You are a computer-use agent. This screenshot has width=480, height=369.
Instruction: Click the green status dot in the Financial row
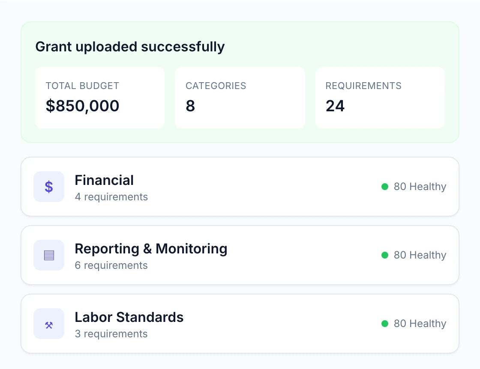(x=385, y=187)
